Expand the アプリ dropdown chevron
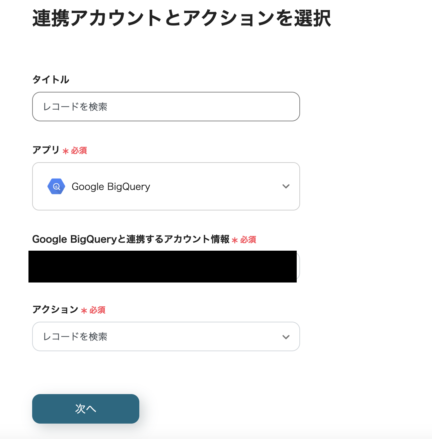 pos(286,186)
